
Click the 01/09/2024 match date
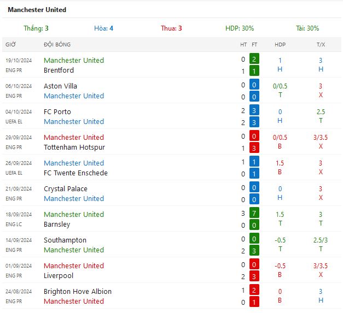click(19, 266)
